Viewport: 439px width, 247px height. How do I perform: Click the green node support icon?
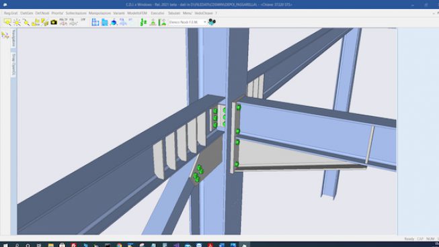click(153, 22)
